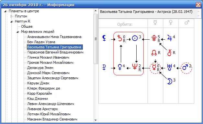Select Кэш Джонни
The height and width of the screenshot is (124, 203).
pyautogui.click(x=38, y=99)
